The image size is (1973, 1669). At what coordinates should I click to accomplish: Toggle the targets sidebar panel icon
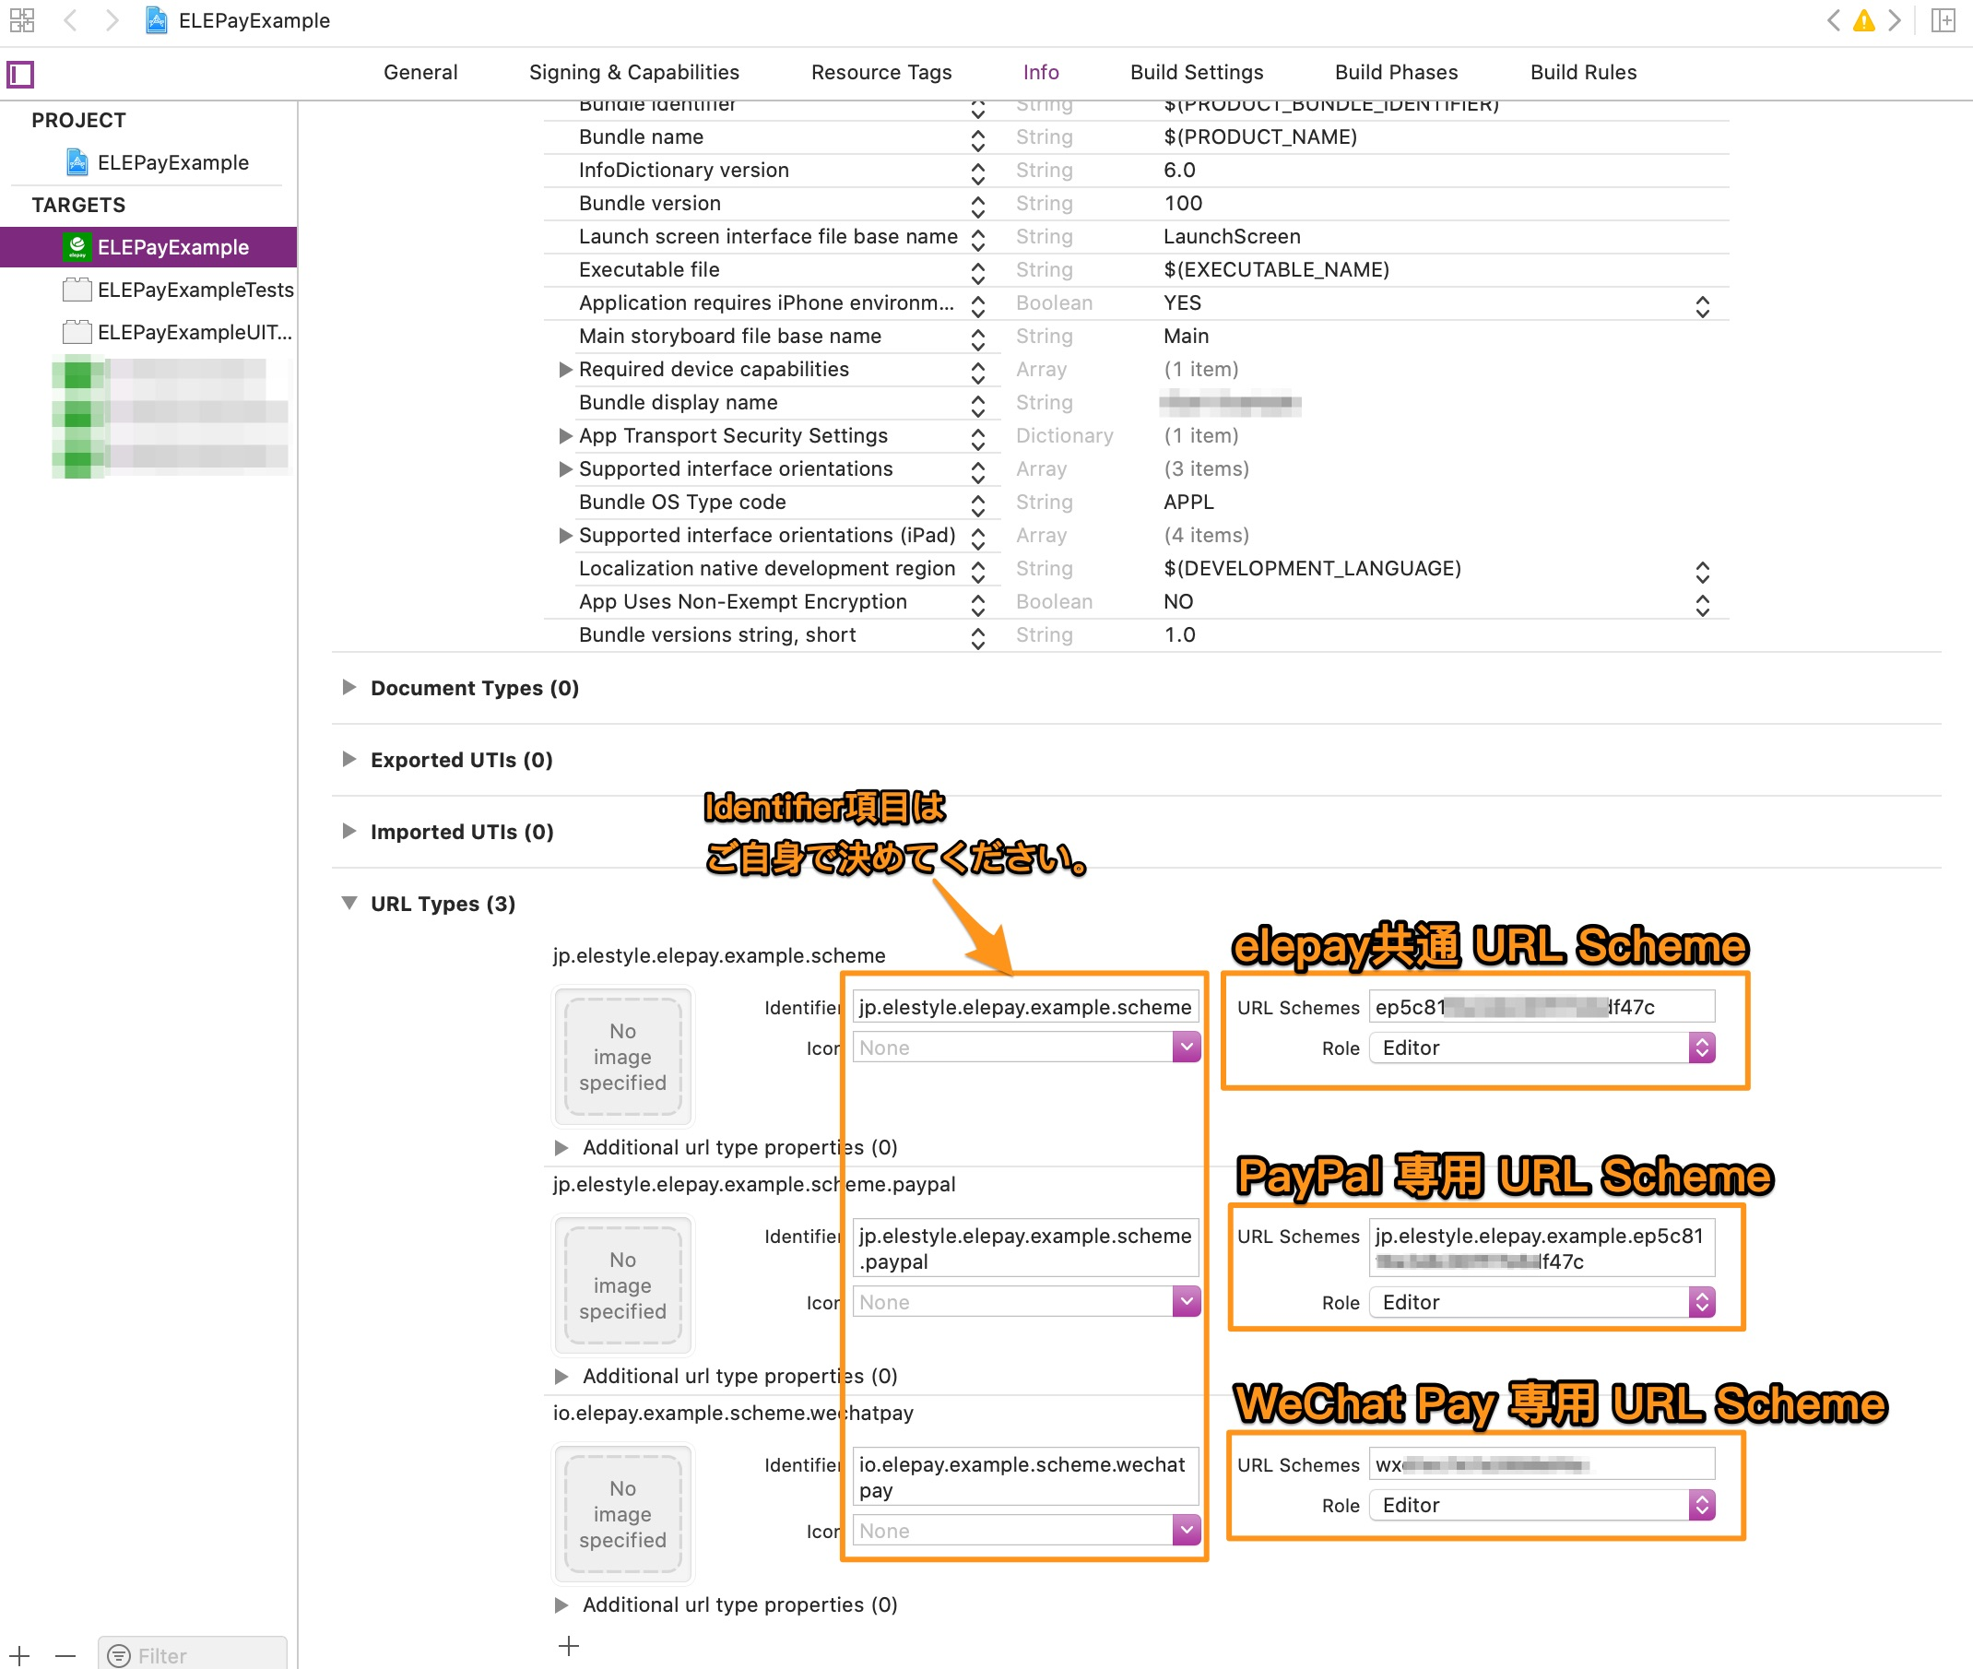21,73
